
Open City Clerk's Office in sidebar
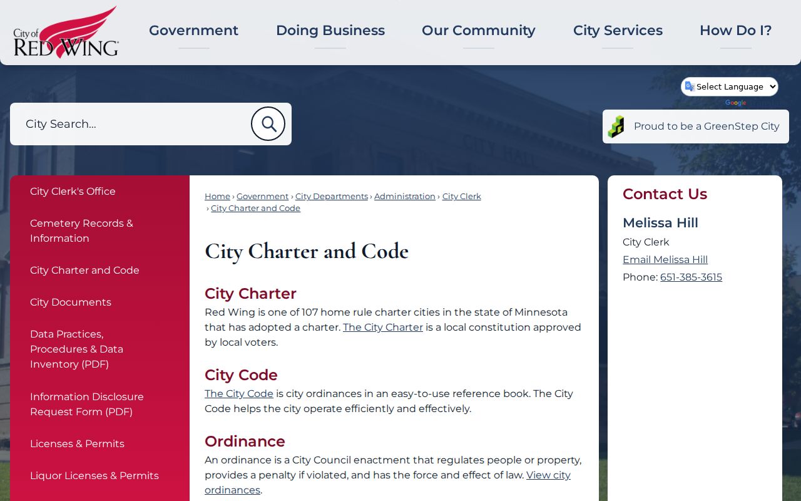73,192
